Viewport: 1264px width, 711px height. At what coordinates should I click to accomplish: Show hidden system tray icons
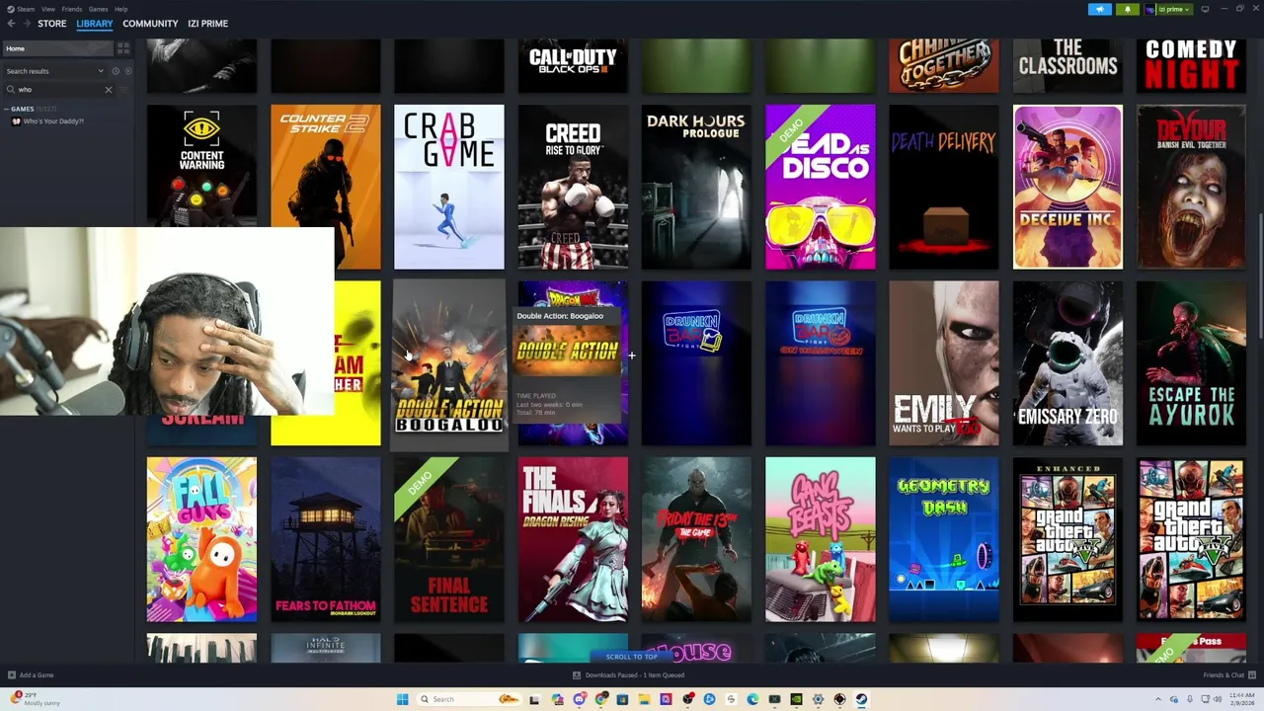point(1158,699)
